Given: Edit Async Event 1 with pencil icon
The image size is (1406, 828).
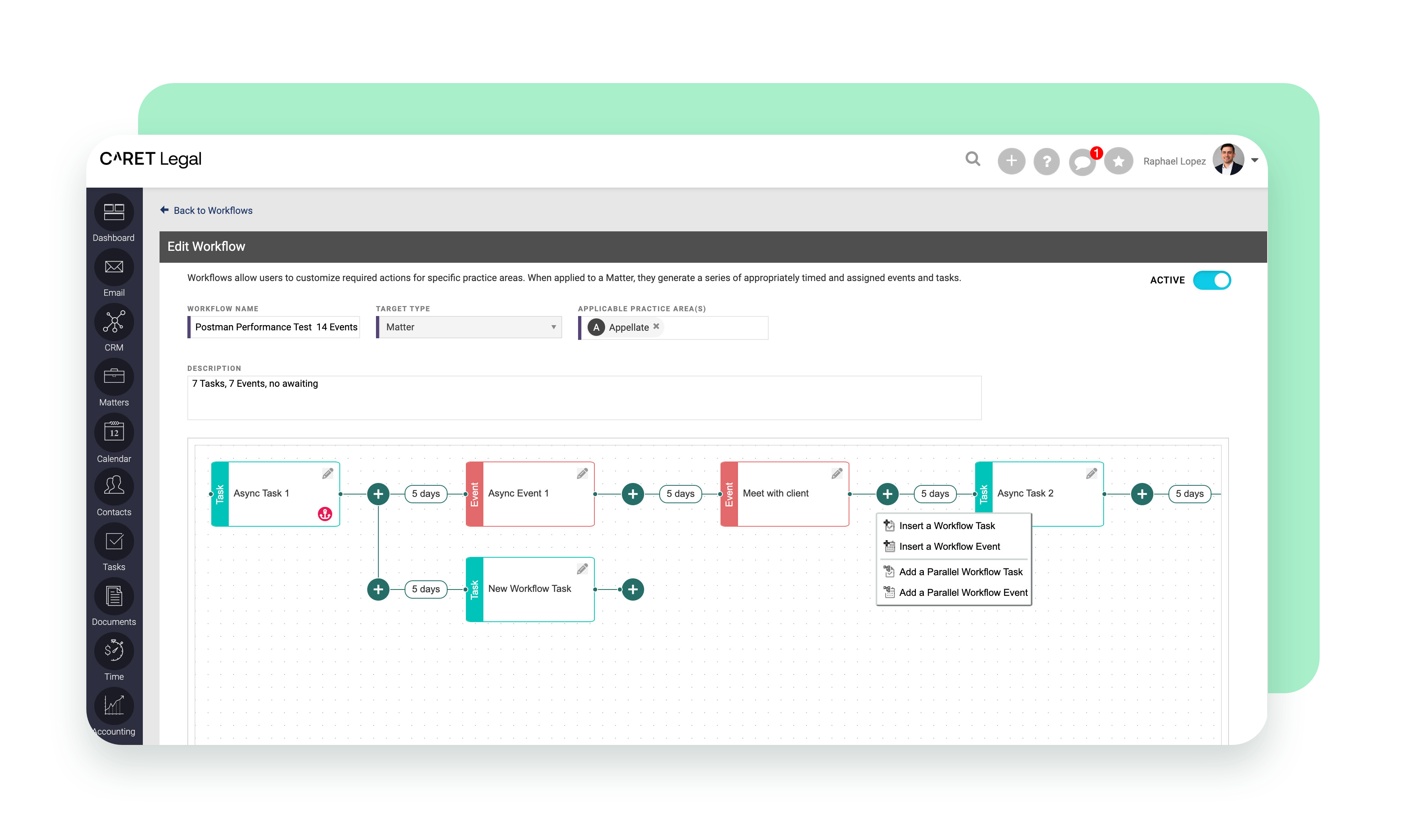Looking at the screenshot, I should click(x=582, y=474).
